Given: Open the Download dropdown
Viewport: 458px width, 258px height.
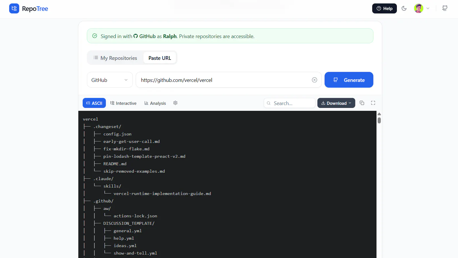Looking at the screenshot, I should coord(336,103).
